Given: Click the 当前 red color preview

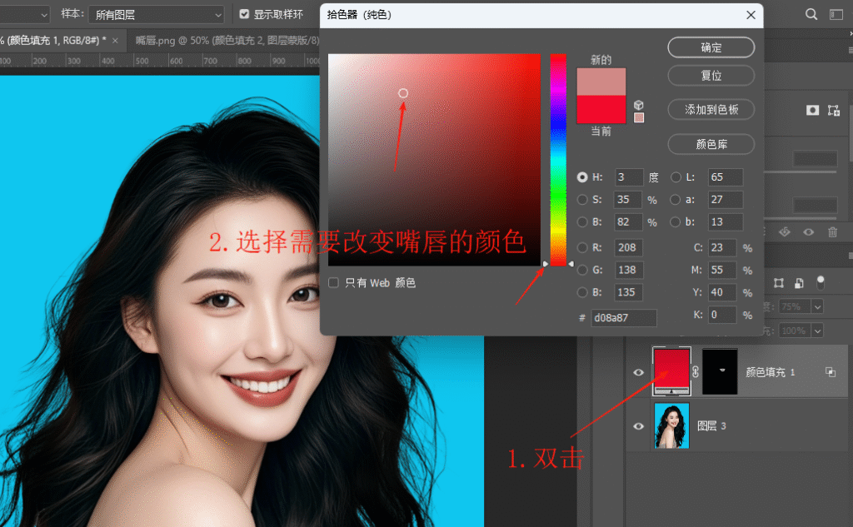Looking at the screenshot, I should click(x=601, y=109).
